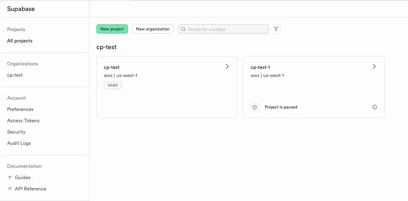The width and height of the screenshot is (408, 201).
Task: Click the external arrow icon beside Guides
Action: 10,177
